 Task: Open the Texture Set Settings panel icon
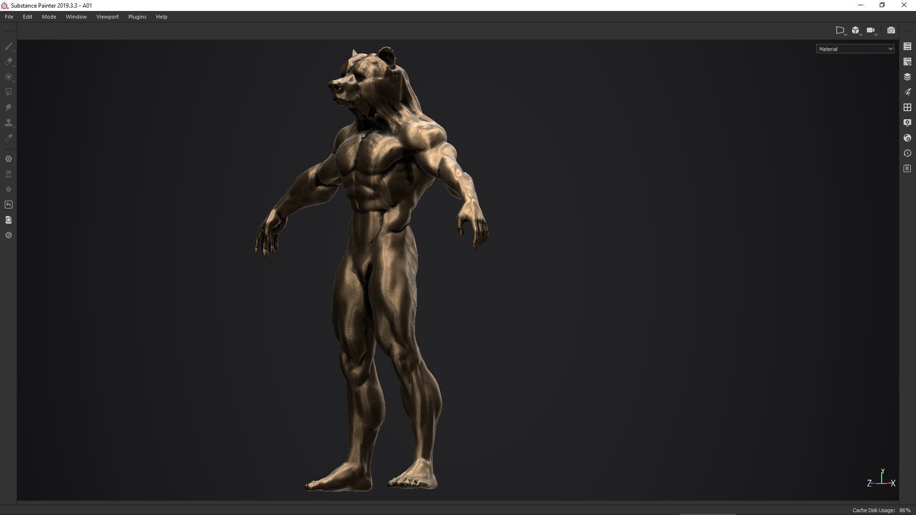pos(907,62)
